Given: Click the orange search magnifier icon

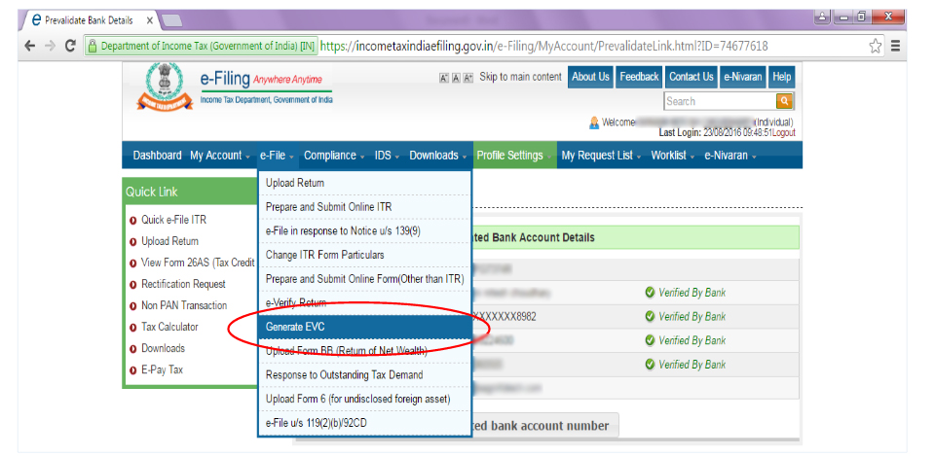Looking at the screenshot, I should (784, 101).
